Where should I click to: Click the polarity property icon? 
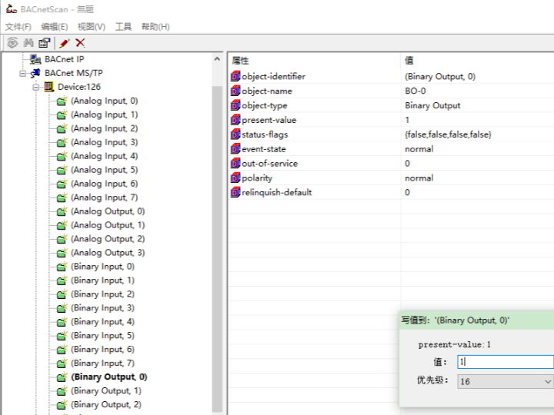click(235, 178)
